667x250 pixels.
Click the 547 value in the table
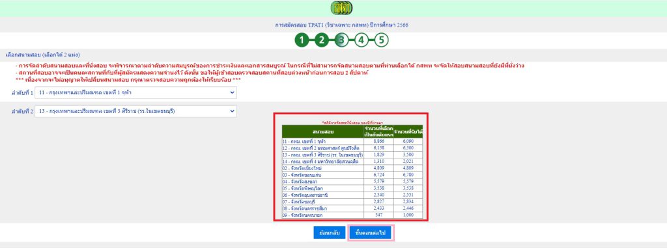pyautogui.click(x=378, y=216)
